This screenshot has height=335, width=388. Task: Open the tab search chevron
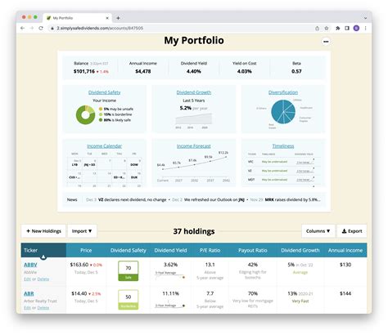click(x=365, y=18)
